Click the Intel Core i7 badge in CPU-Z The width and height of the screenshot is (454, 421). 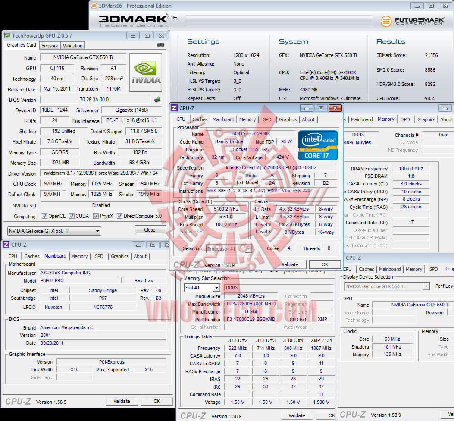coord(318,145)
